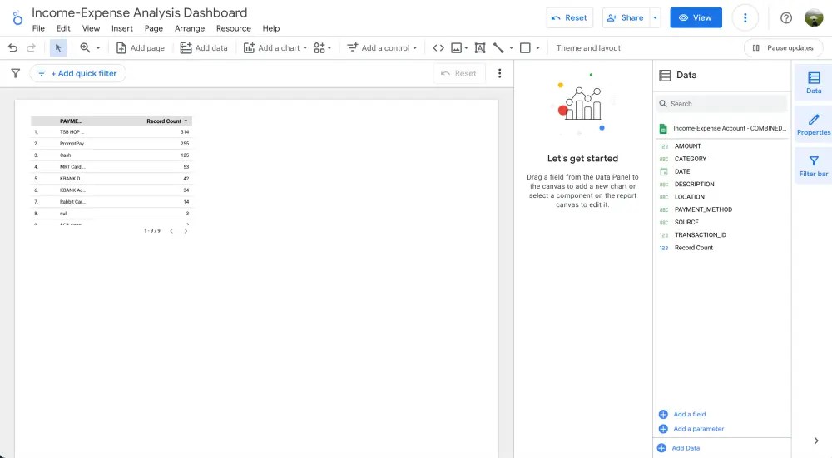
Task: Click the Looker Studio logo icon
Action: coord(17,17)
